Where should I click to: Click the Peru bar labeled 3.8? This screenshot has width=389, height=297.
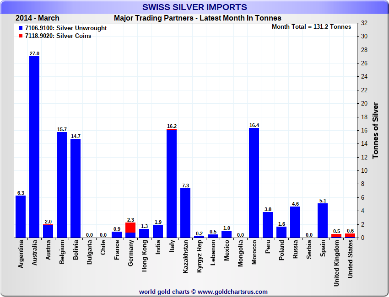[268, 225]
